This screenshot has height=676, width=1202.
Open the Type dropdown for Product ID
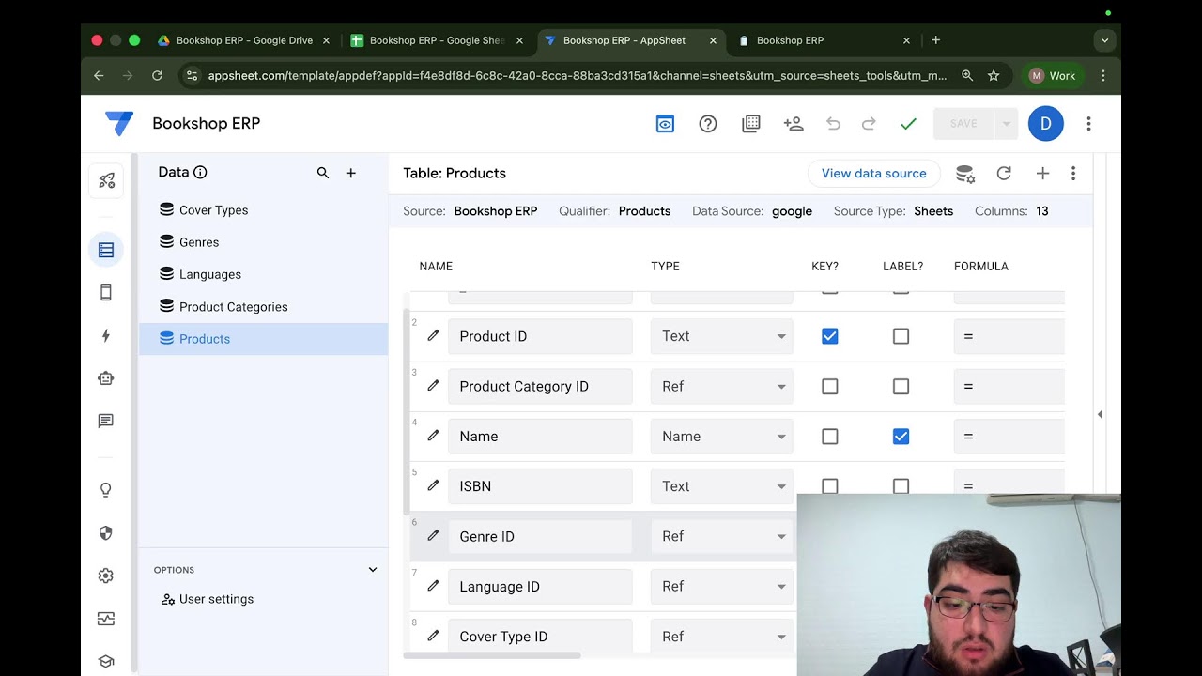tap(722, 336)
